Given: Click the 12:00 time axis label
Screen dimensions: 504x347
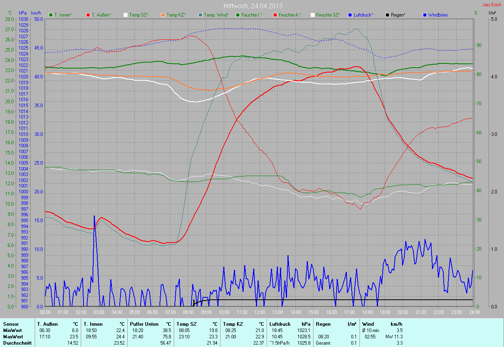Looking at the screenshot, I should [259, 312].
